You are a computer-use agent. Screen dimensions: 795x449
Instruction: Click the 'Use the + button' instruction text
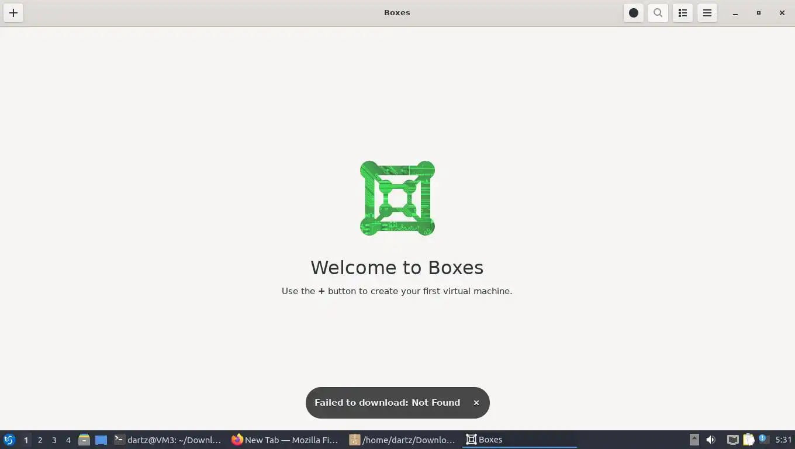tap(397, 291)
